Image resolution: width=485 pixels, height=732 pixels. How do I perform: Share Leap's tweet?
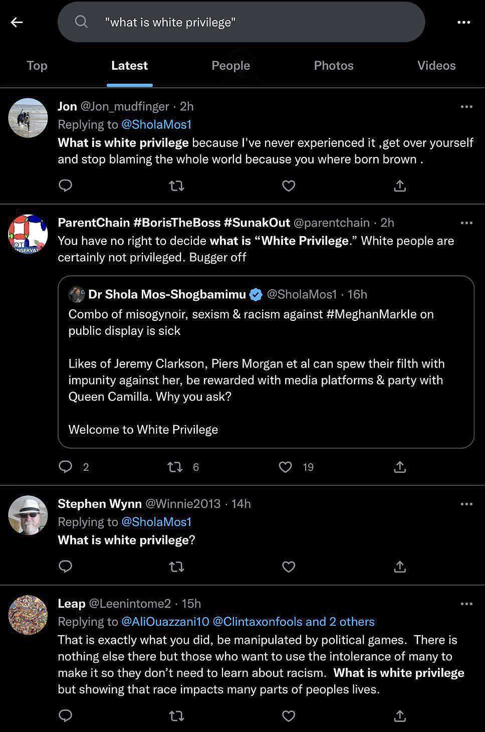pos(400,716)
